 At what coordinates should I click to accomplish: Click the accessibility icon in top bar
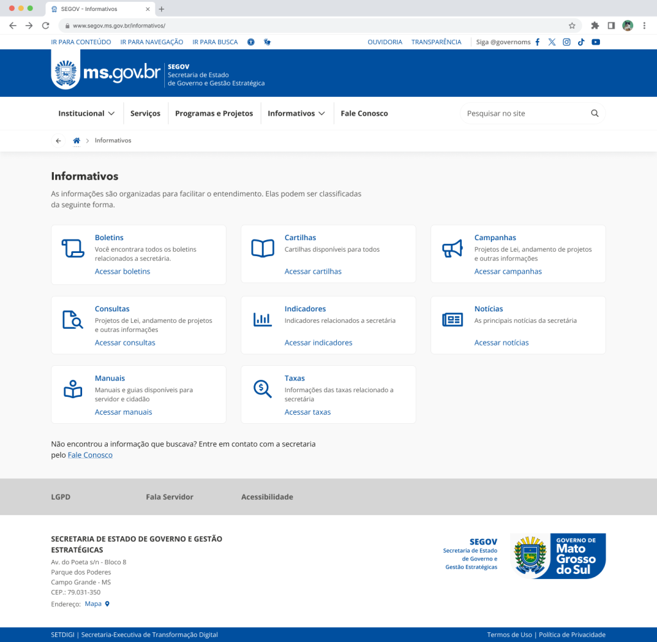pyautogui.click(x=250, y=42)
